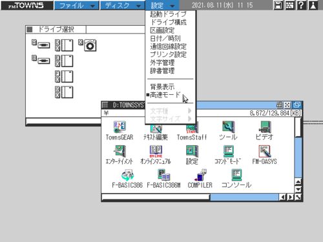This screenshot has height=242, width=323.
Task: Open the ファイル menu
Action: tap(76, 5)
